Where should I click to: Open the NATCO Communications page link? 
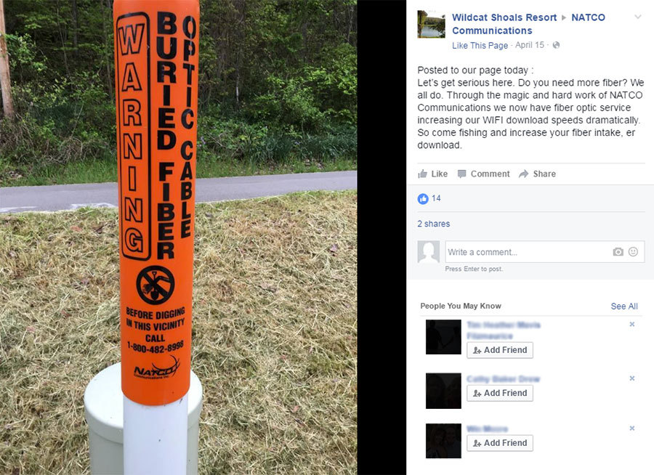[528, 24]
